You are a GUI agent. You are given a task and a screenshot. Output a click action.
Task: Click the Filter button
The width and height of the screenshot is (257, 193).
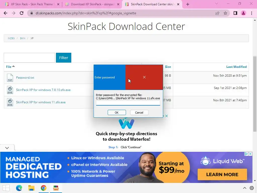(x=63, y=58)
